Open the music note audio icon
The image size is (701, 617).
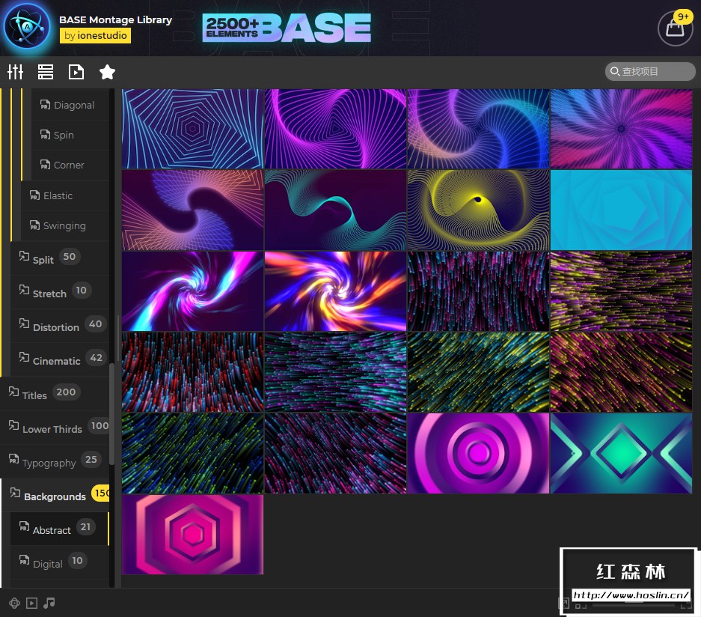tap(49, 603)
